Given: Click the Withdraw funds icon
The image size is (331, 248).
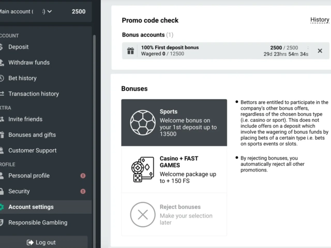Looking at the screenshot, I should point(2,63).
